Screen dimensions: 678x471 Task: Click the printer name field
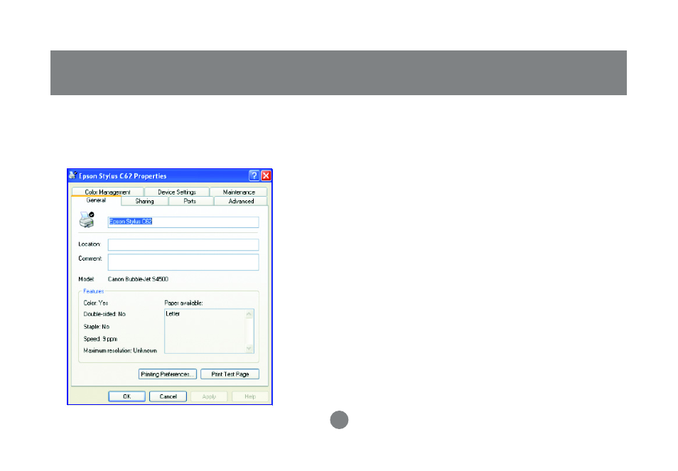point(183,222)
